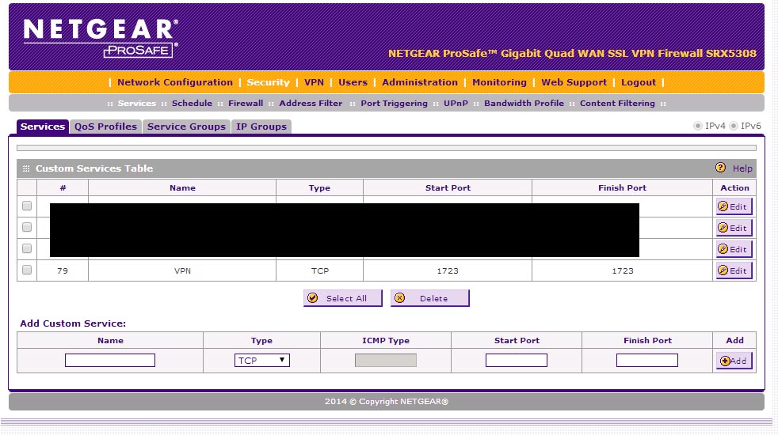Click the row number 79 cell
The width and height of the screenshot is (778, 435).
63,271
